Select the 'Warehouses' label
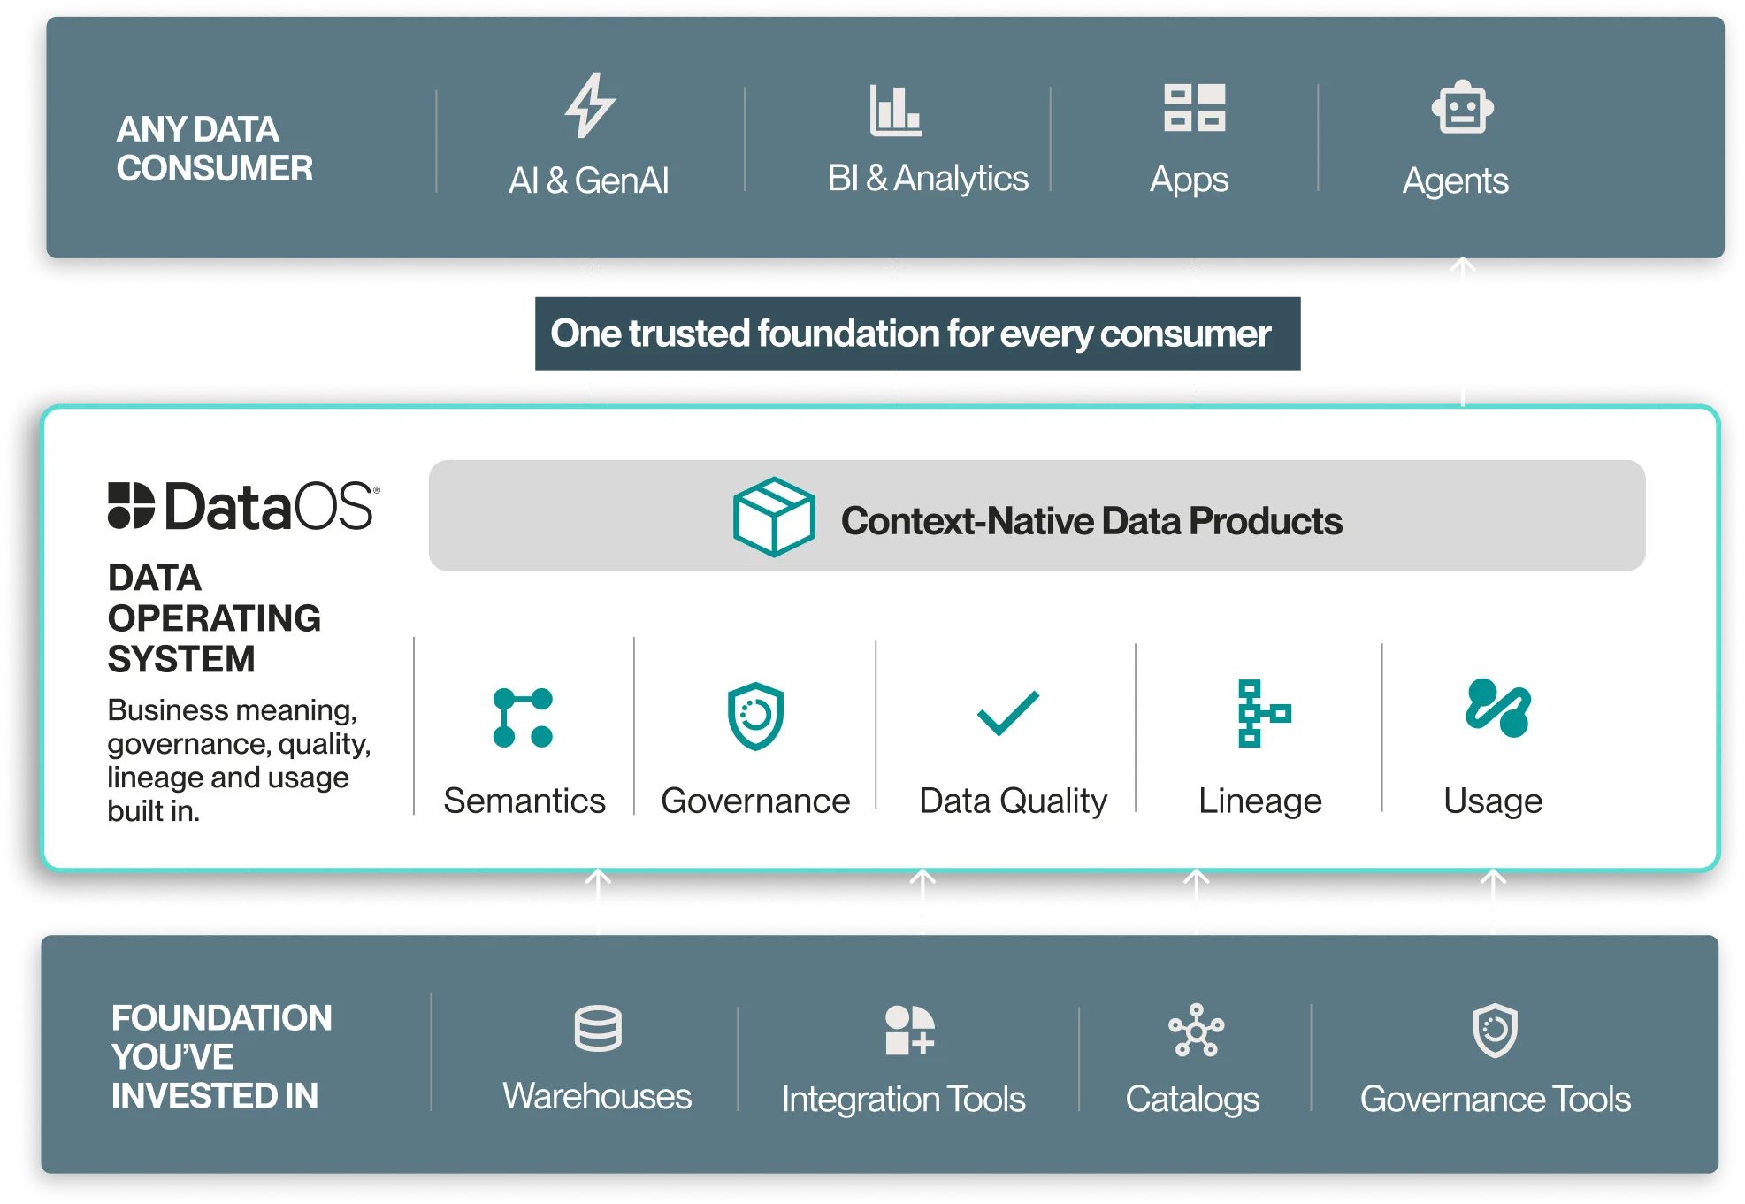This screenshot has width=1745, height=1204. 597,1096
